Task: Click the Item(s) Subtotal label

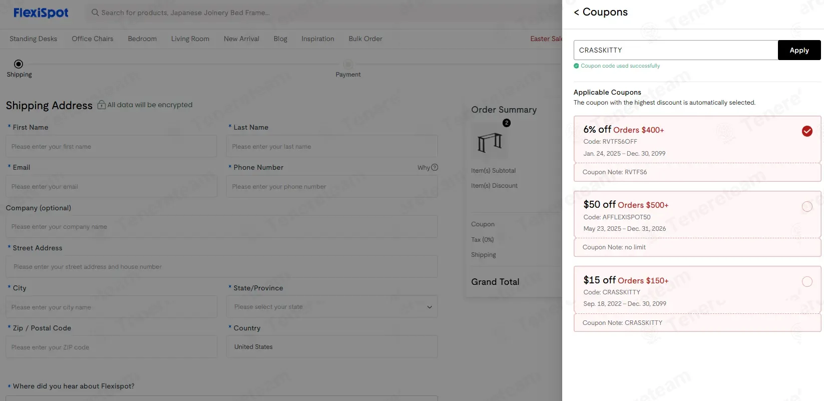Action: point(493,171)
